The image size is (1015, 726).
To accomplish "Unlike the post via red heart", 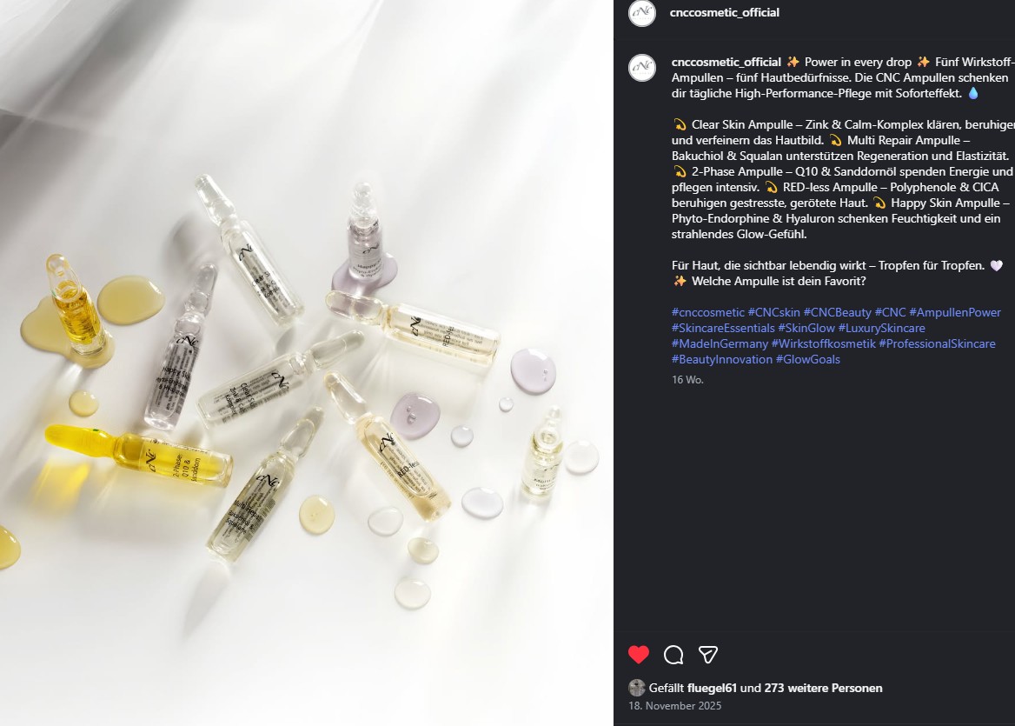I will [639, 655].
